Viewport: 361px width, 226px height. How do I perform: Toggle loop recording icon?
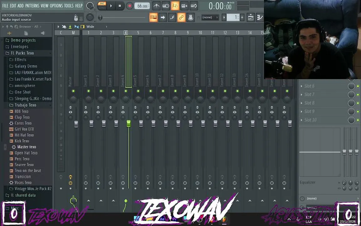(x=194, y=6)
